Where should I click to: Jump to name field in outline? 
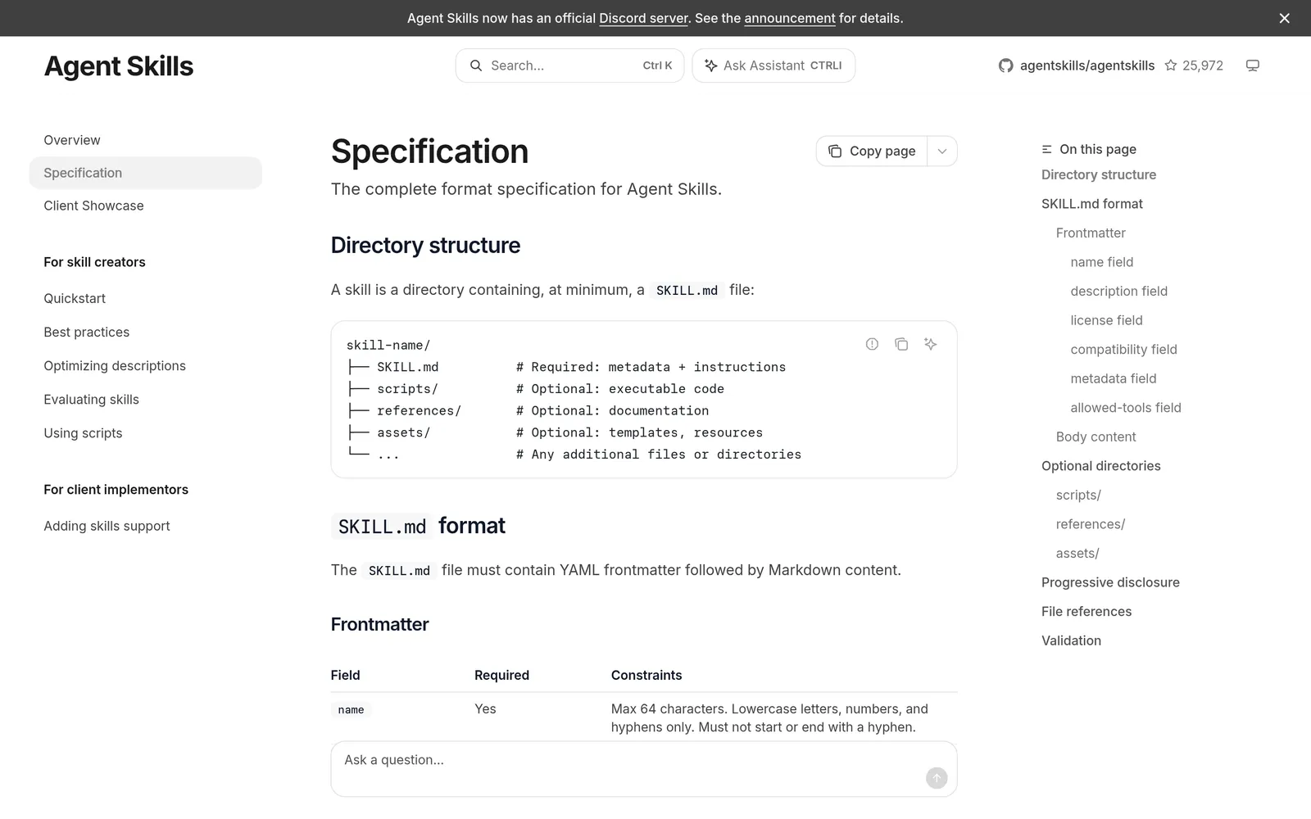tap(1102, 262)
